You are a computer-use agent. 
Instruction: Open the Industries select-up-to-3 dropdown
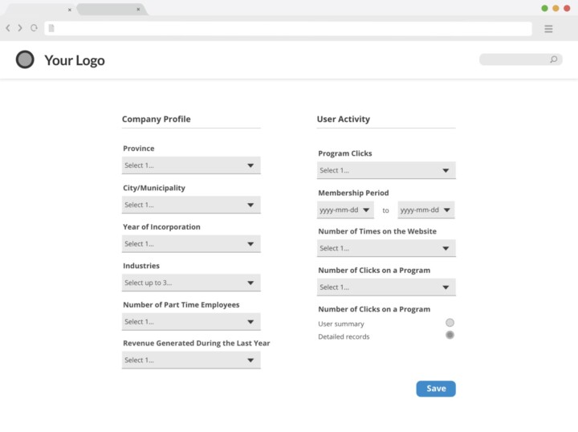tap(191, 283)
